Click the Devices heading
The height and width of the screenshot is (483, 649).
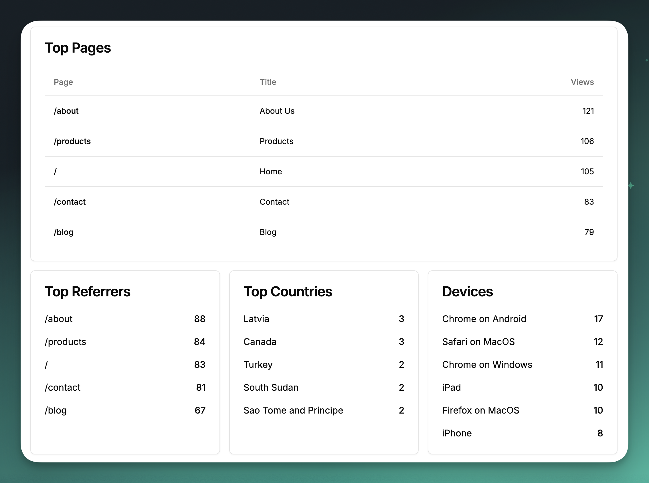point(468,292)
